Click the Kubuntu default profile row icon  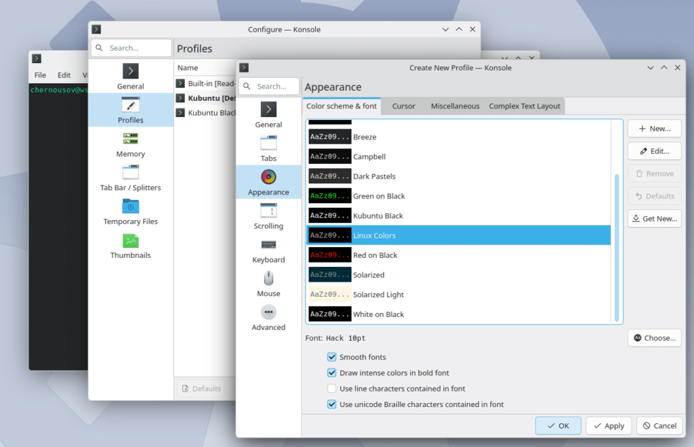click(180, 98)
